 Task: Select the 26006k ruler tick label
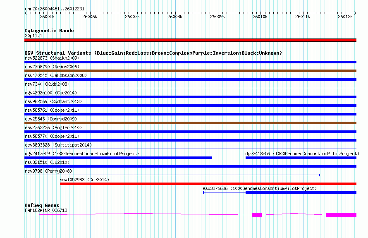(x=90, y=17)
